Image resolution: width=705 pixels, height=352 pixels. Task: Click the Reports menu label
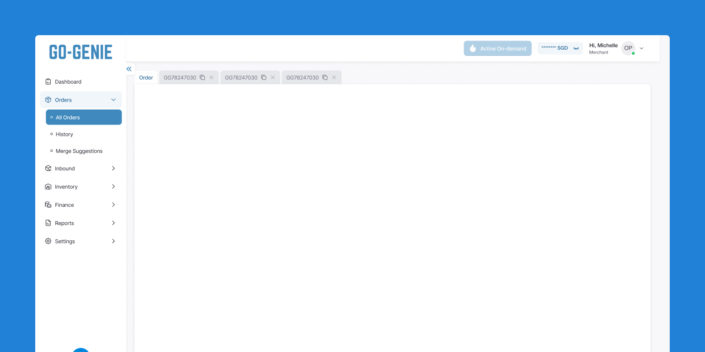pyautogui.click(x=64, y=224)
